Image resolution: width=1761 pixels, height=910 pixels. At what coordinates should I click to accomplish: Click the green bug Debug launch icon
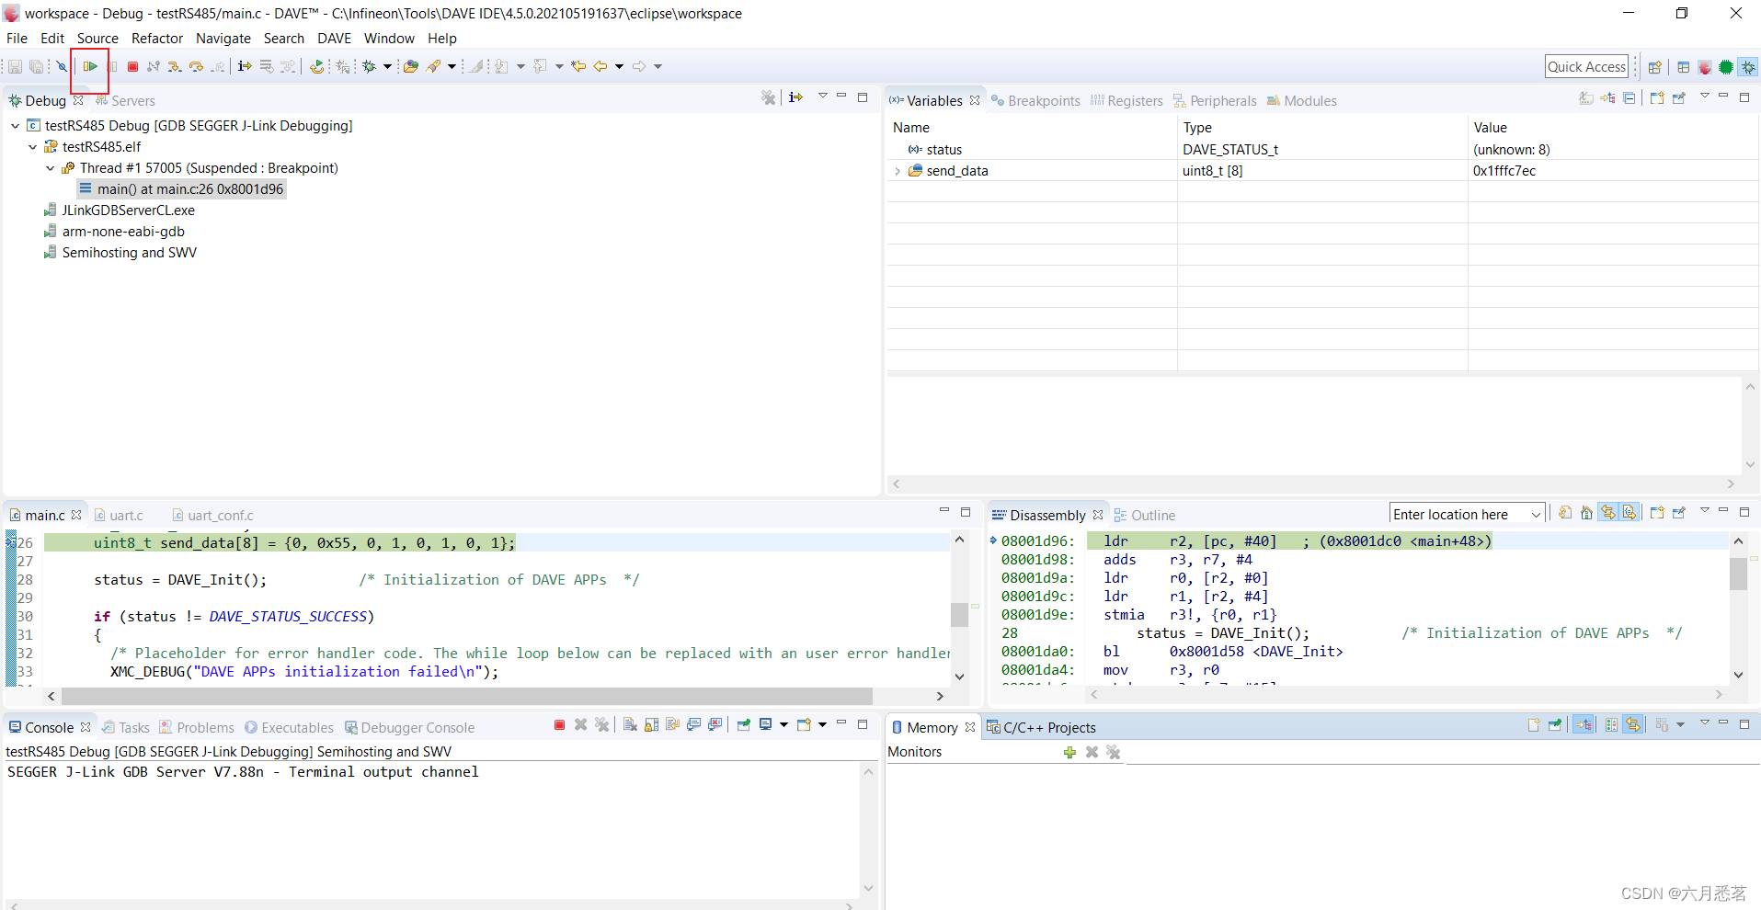coord(370,66)
